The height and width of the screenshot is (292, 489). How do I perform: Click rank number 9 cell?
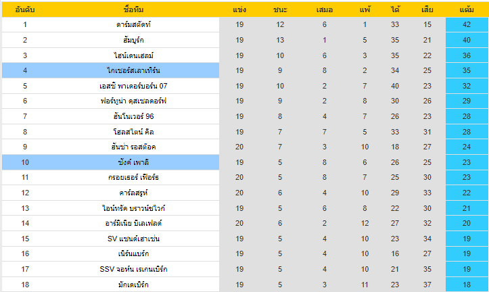pos(25,147)
